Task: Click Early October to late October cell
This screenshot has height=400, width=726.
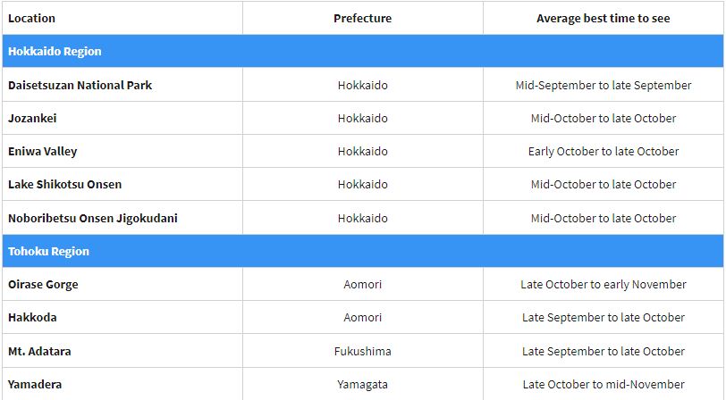Action: click(x=603, y=152)
